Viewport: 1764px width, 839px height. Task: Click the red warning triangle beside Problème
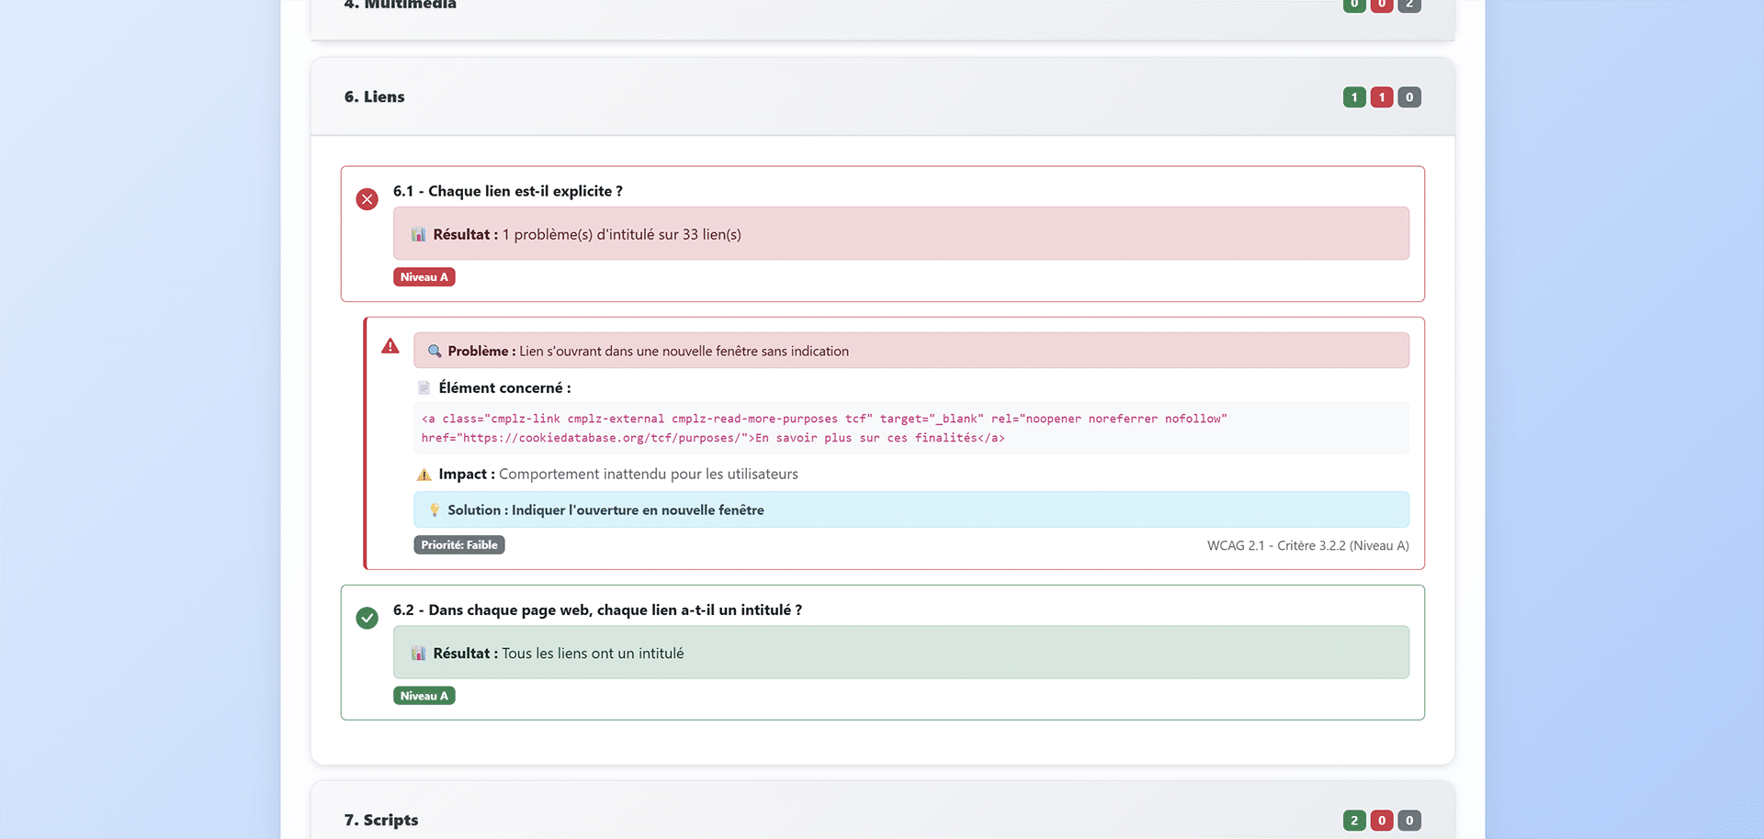390,346
